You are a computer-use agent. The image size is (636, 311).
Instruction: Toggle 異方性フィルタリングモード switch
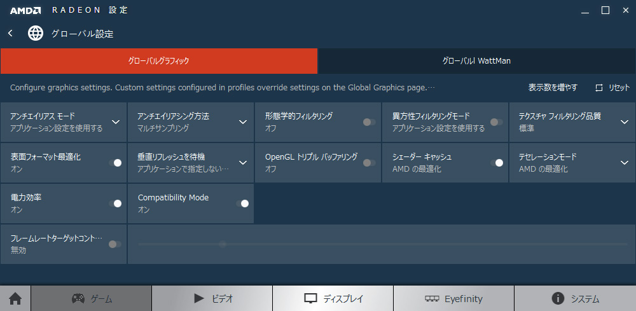click(497, 122)
